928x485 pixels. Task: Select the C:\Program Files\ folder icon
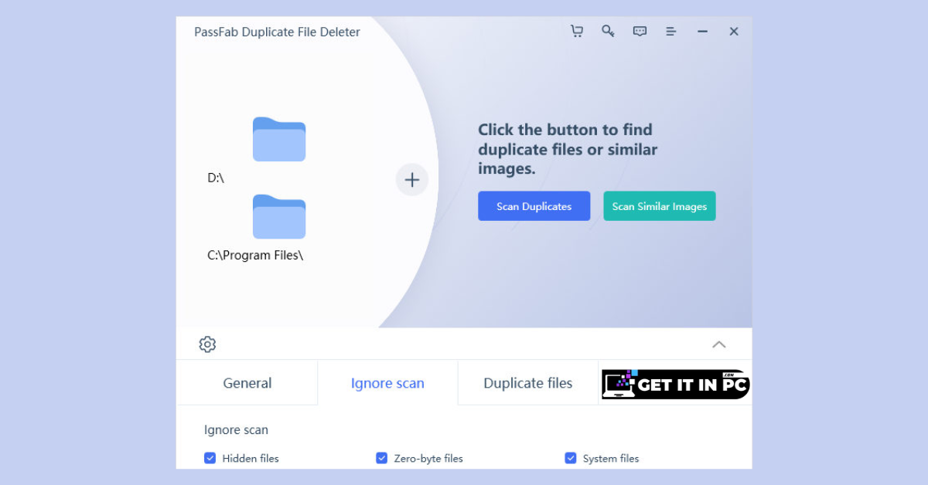point(279,216)
